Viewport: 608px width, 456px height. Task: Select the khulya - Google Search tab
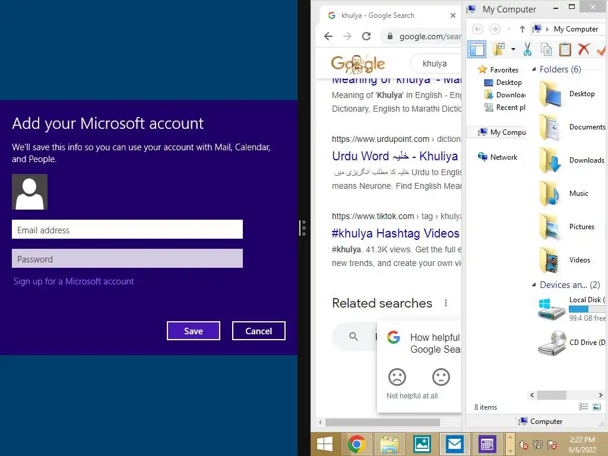coord(388,15)
